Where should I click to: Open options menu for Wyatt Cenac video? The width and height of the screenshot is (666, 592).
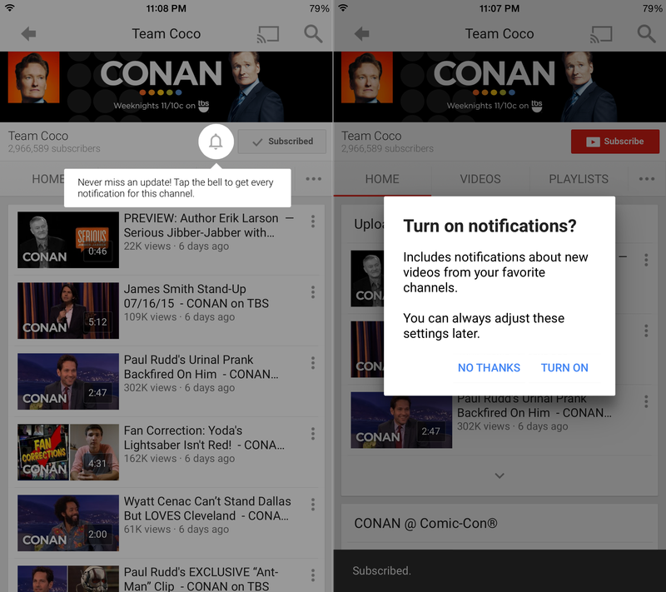coord(313,505)
